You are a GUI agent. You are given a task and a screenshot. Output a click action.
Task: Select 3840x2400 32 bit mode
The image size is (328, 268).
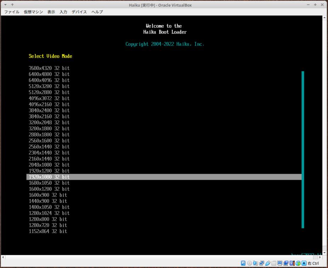click(x=49, y=111)
